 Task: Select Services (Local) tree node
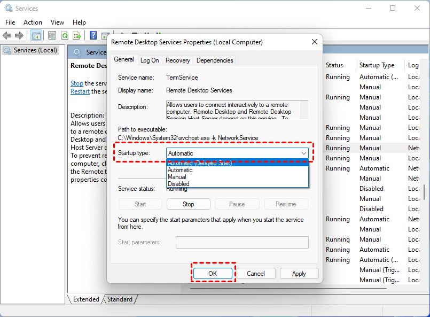30,50
